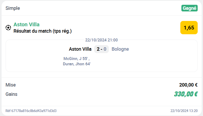Click the digit 2 in the score
This screenshot has width=203, height=116.
tap(98, 49)
